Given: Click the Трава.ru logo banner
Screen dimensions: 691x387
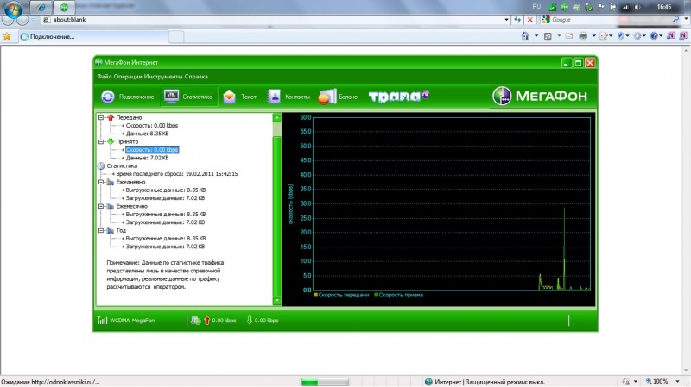Looking at the screenshot, I should tap(399, 96).
